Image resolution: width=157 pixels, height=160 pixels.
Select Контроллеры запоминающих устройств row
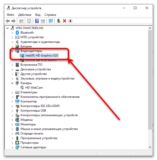pyautogui.click(x=49, y=115)
